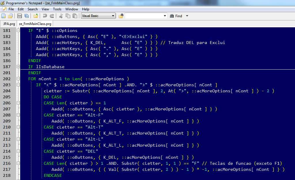
Task: Switch to the JPA.prg tab
Action: [x=9, y=24]
